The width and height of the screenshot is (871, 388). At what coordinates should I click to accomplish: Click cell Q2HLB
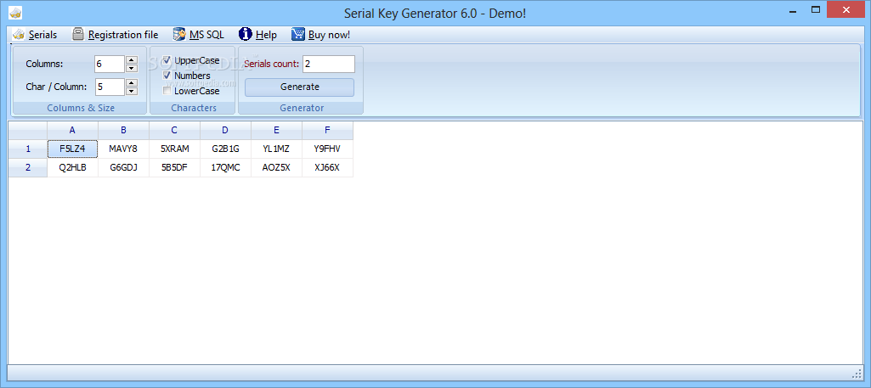[x=72, y=167]
